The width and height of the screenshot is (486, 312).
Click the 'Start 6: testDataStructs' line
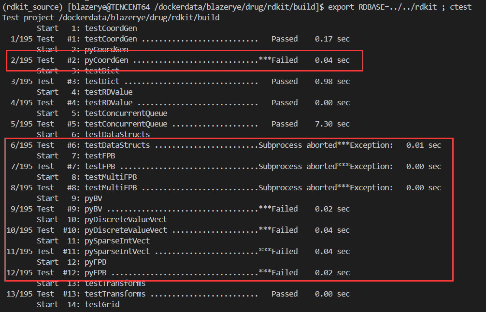click(x=93, y=134)
